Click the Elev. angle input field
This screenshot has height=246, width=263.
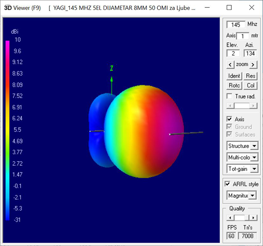pos(233,53)
